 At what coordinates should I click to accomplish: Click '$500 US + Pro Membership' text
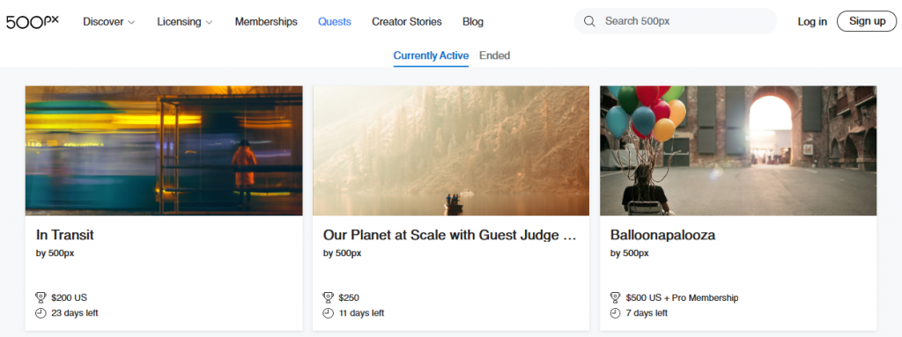(x=683, y=298)
